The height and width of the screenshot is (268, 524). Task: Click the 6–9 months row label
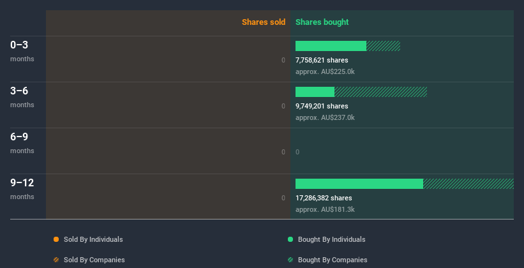point(22,143)
